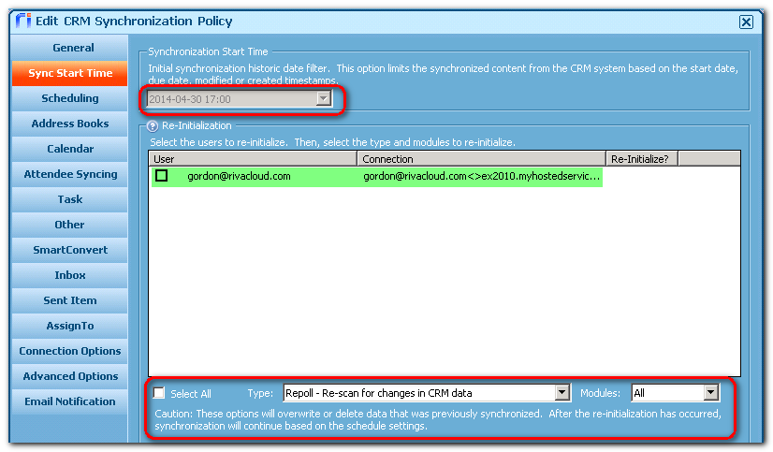Viewport: 773px width, 452px height.
Task: Close the Edit CRM Synchronization Policy window
Action: point(746,22)
